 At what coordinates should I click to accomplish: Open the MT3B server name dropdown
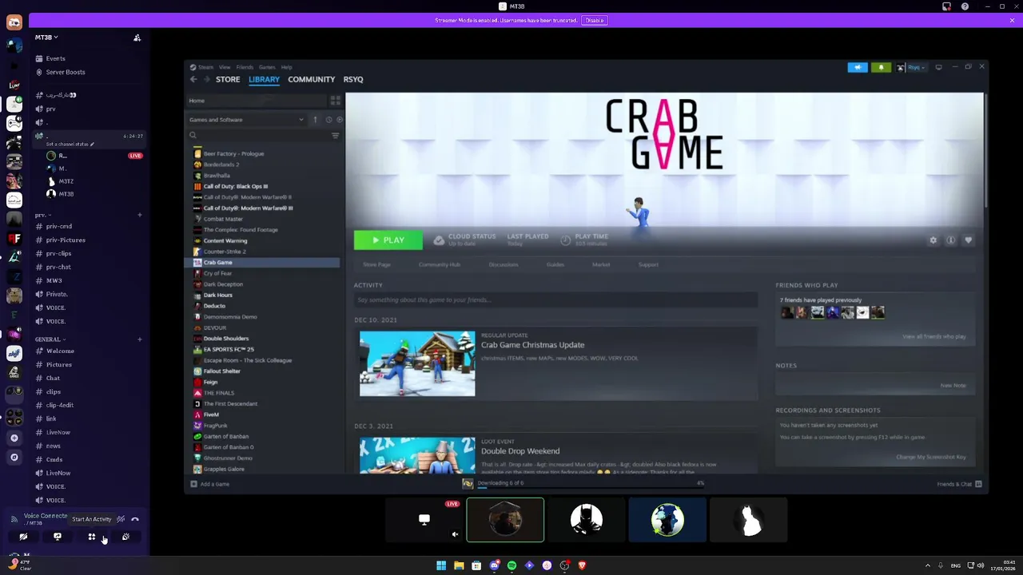[46, 38]
